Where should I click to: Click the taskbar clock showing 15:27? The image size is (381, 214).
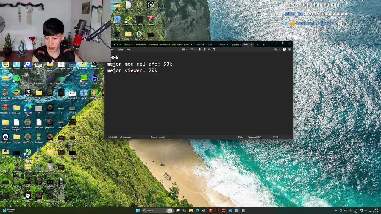(x=373, y=210)
